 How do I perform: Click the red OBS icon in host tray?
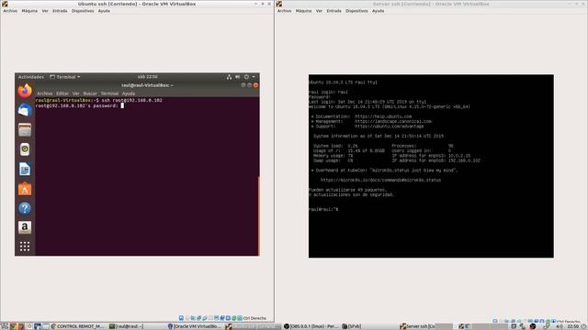(533, 326)
